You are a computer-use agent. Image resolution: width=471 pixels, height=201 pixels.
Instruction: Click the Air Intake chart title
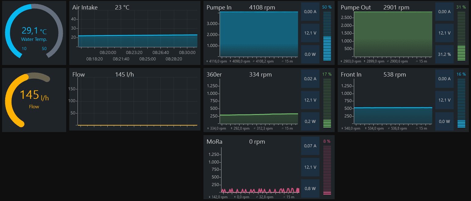pyautogui.click(x=85, y=7)
